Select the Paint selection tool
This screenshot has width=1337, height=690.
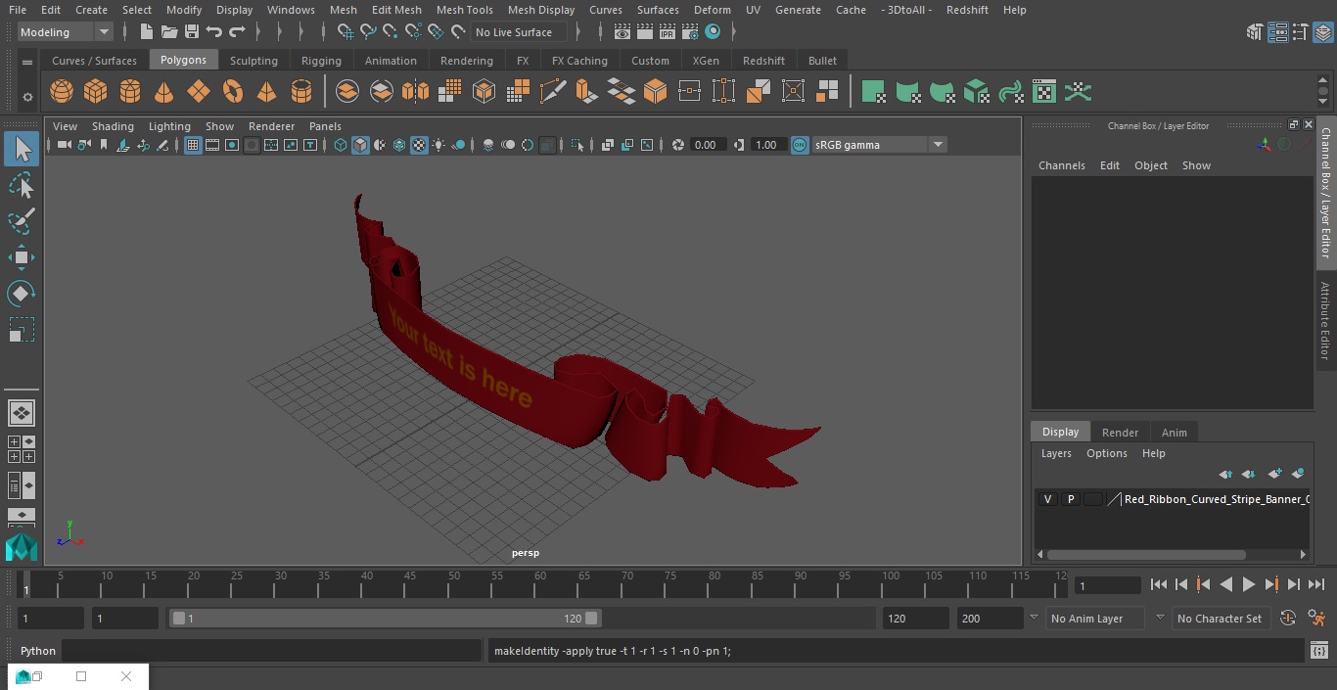[21, 221]
